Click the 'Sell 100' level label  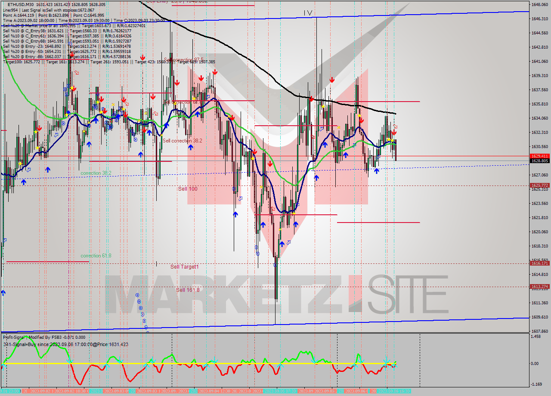coord(188,189)
